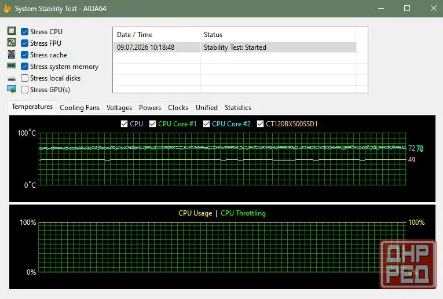Image resolution: width=443 pixels, height=299 pixels.
Task: Switch to the Clocks tab
Action: click(x=178, y=108)
